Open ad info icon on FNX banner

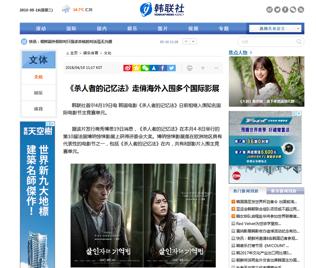pos(294,113)
